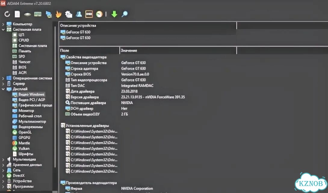Click the sidebar vertical scrollbar

tap(55, 96)
